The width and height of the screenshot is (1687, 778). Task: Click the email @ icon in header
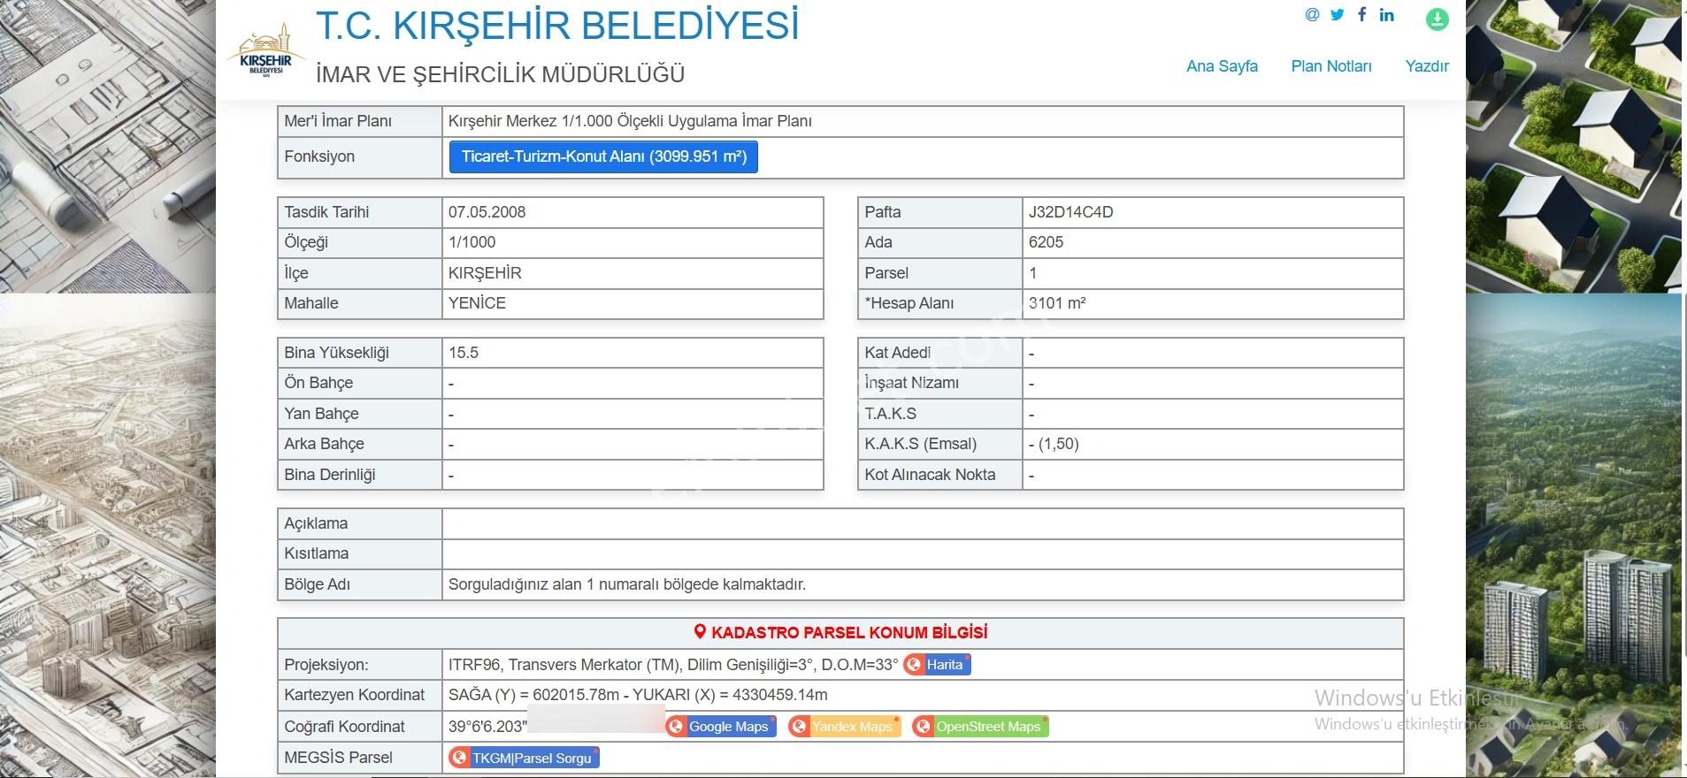(x=1312, y=15)
